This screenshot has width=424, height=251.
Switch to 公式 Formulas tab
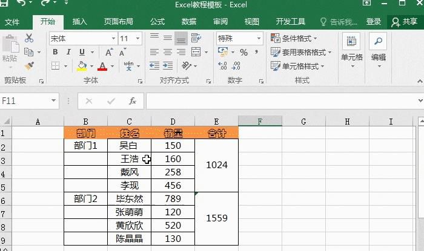click(157, 22)
